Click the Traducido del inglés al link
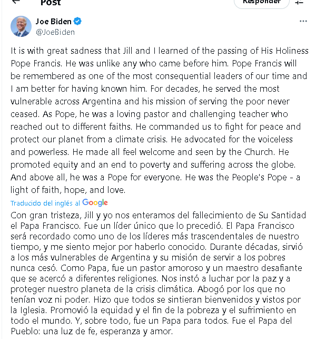 (45, 203)
